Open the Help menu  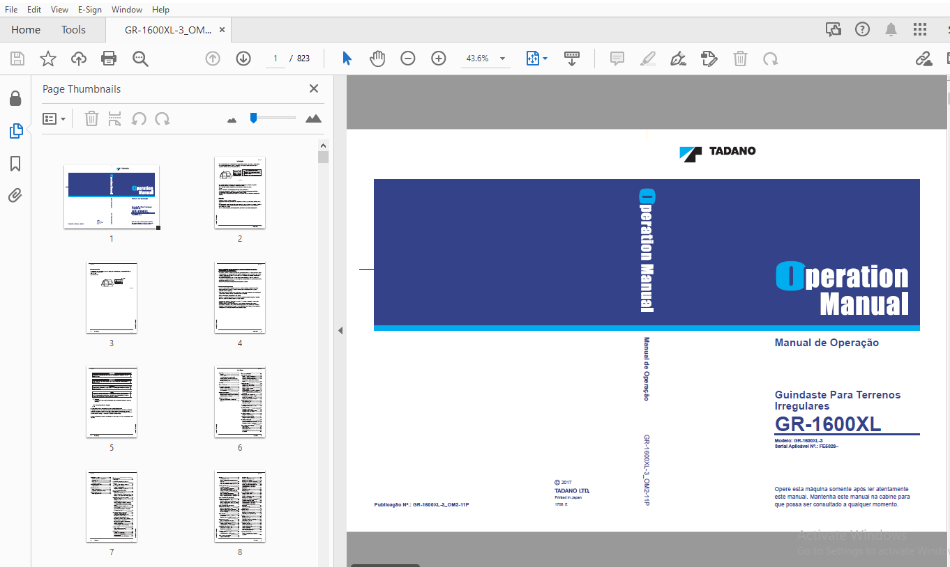[160, 10]
